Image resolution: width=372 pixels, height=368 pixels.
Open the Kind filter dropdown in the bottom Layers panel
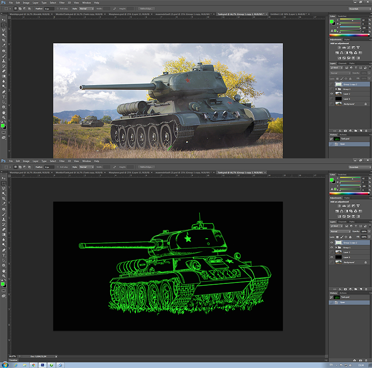pos(337,226)
